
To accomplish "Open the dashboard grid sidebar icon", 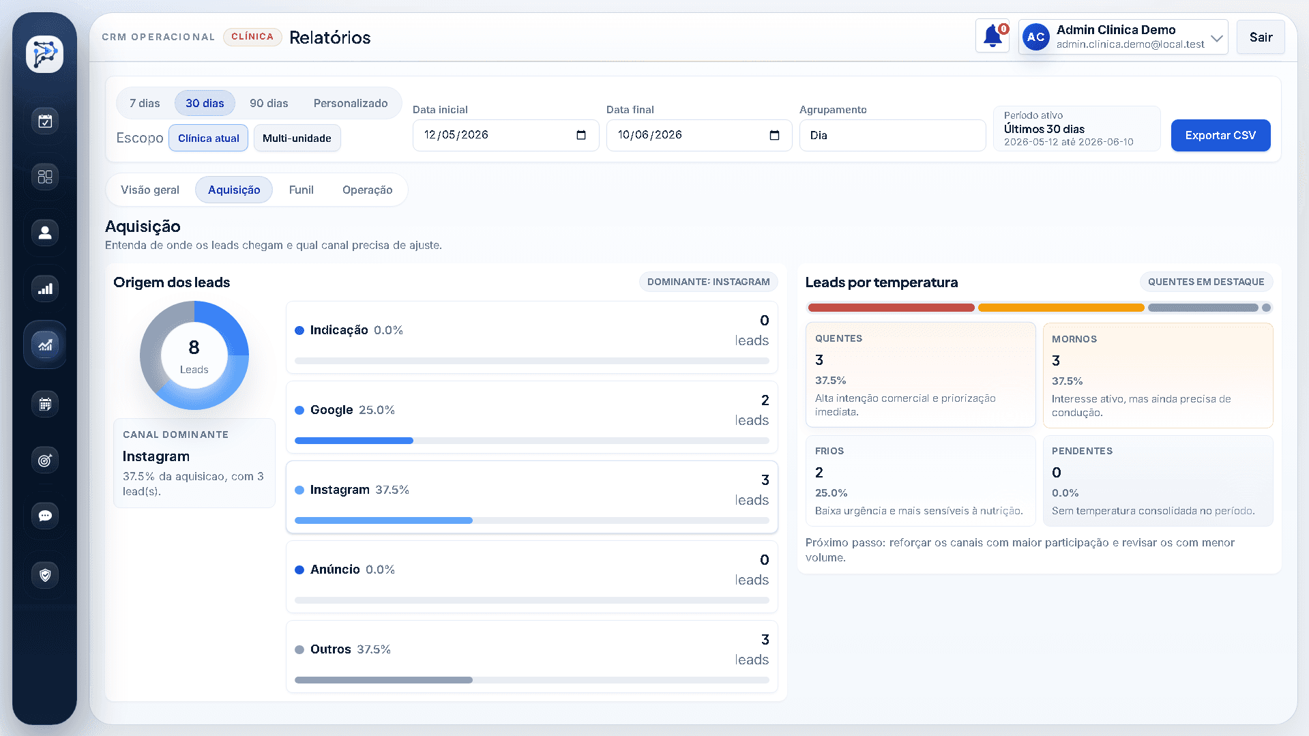I will [45, 177].
